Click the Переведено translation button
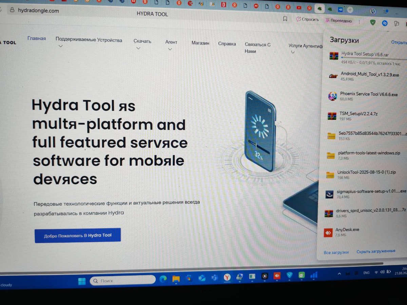This screenshot has width=407, height=305. pos(338,21)
